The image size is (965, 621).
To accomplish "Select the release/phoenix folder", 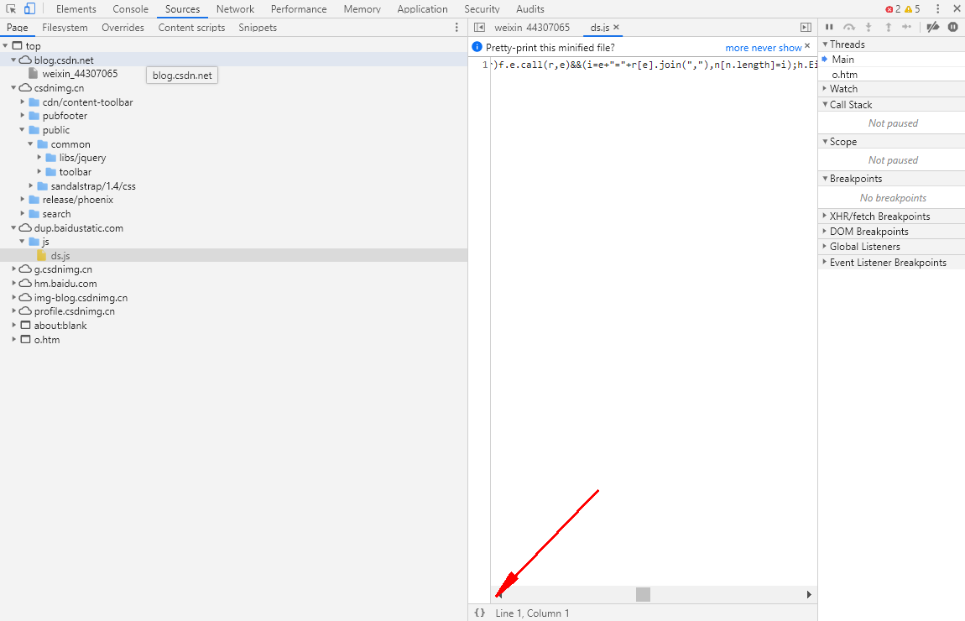I will point(77,200).
